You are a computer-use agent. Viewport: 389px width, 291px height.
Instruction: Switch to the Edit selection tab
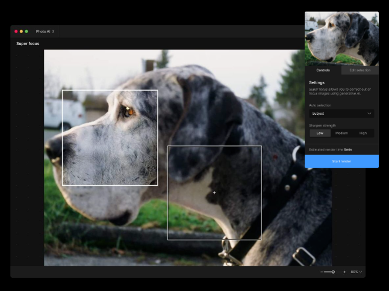[x=360, y=70]
